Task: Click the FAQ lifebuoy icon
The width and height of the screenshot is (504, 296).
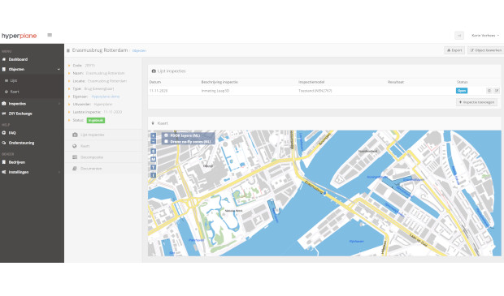Action: 4,133
